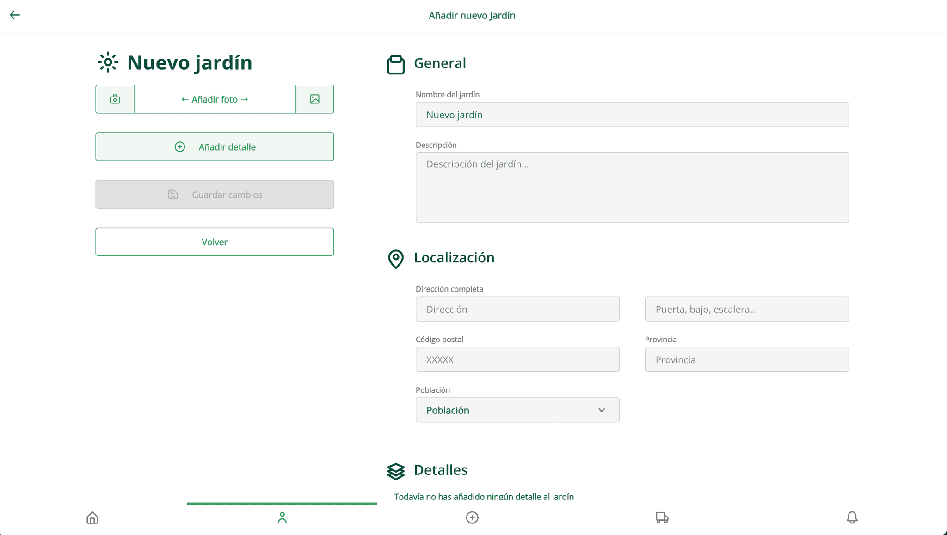Viewport: 947px width, 535px height.
Task: Focus the Puerta, bajo, escalera field
Action: tap(746, 309)
